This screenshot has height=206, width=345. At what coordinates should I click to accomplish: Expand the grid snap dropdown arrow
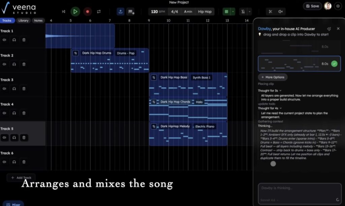click(x=233, y=11)
